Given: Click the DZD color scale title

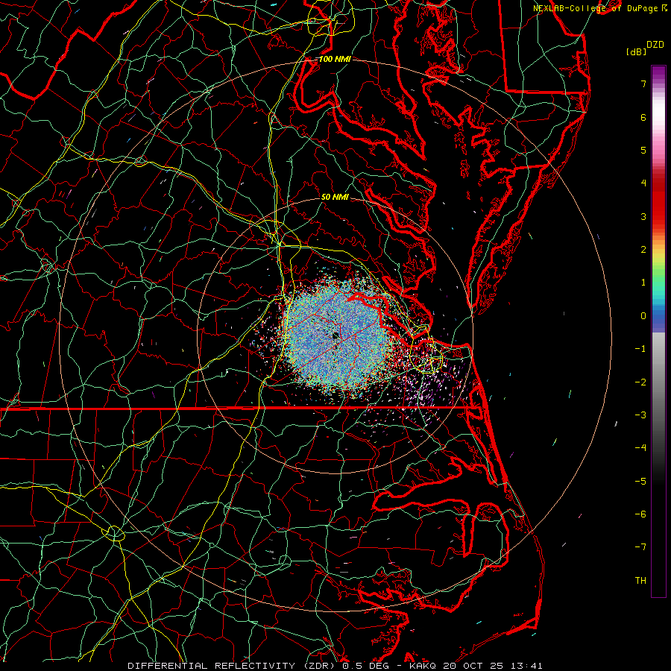Looking at the screenshot, I should coord(655,45).
